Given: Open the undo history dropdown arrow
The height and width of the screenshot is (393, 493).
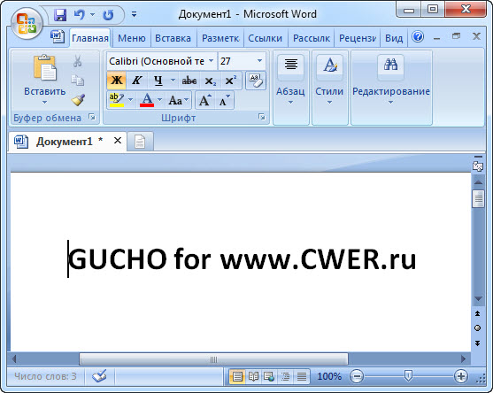Looking at the screenshot, I should tap(92, 14).
